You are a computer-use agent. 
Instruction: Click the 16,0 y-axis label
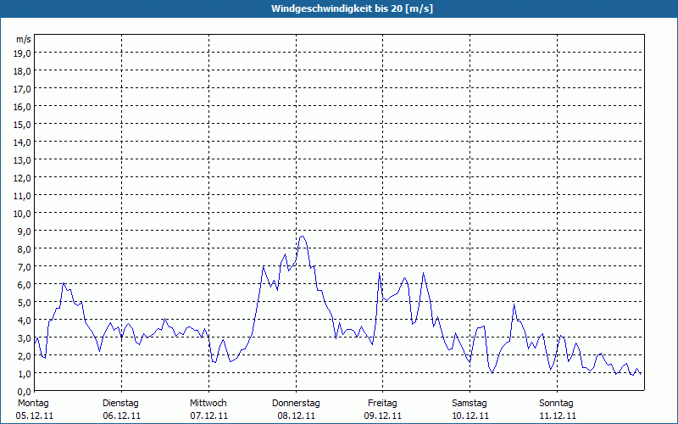pos(22,107)
